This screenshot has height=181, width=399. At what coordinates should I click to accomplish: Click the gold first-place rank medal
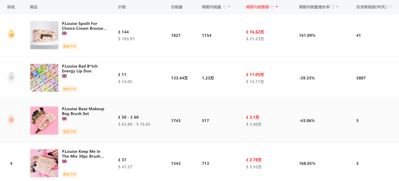coord(11,34)
